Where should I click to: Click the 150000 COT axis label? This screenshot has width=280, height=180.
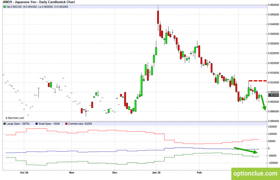click(272, 127)
